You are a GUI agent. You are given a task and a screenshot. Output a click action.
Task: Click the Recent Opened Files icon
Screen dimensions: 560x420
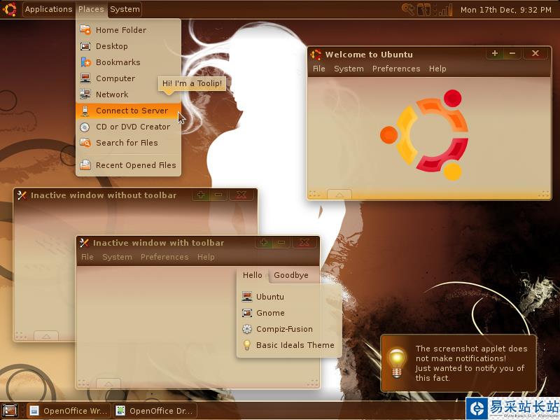[x=85, y=164]
